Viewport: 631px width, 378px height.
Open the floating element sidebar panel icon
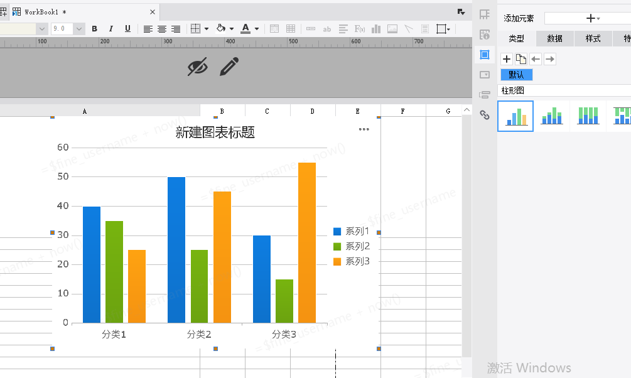(485, 55)
